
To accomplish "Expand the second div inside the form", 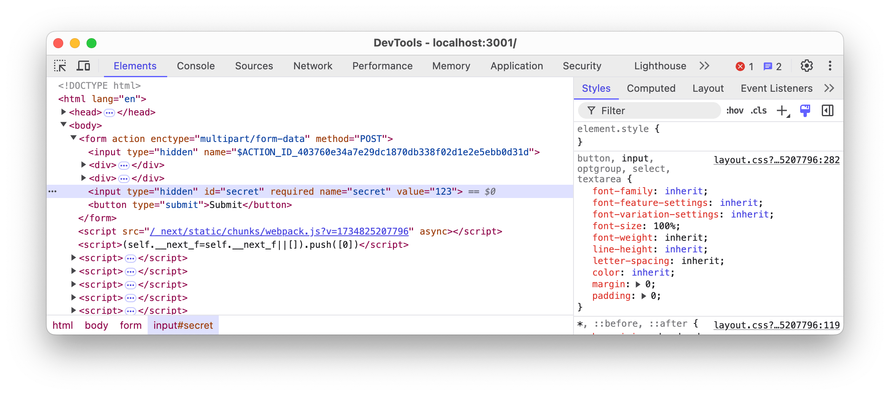I will 84,178.
